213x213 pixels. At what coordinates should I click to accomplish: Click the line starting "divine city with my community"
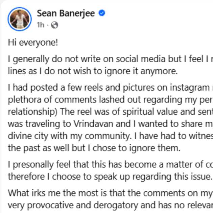[108, 136]
